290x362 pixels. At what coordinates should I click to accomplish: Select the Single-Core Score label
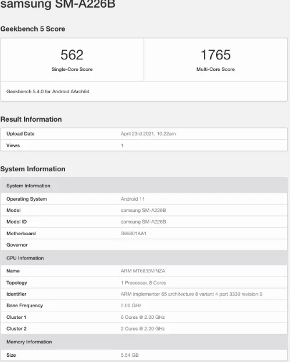coord(72,69)
